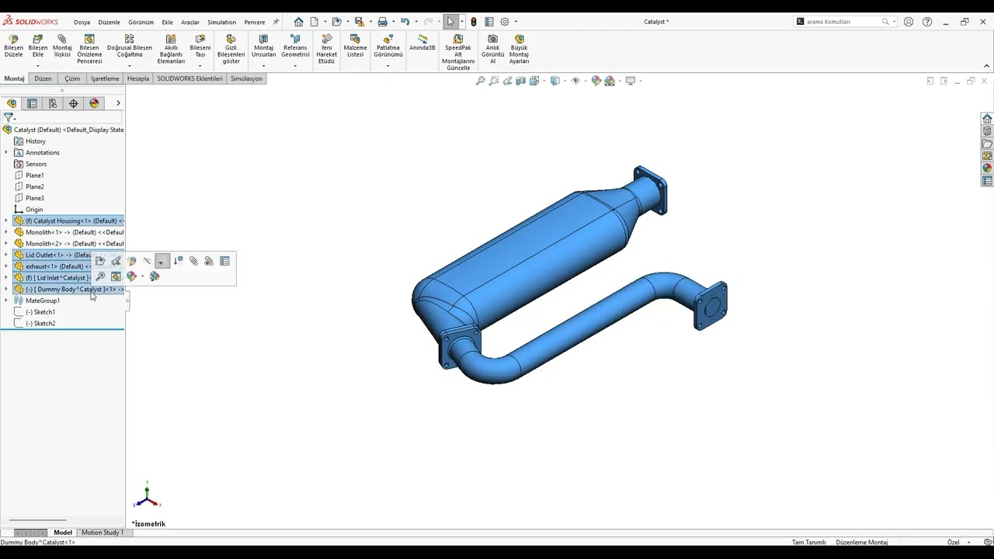Screen dimensions: 994x559
Task: Click Doğrusal Bileşen Çoğaltma tool
Action: pos(130,46)
